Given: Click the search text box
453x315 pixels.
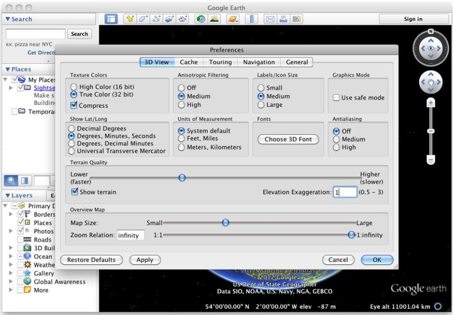Looking at the screenshot, I should point(36,34).
